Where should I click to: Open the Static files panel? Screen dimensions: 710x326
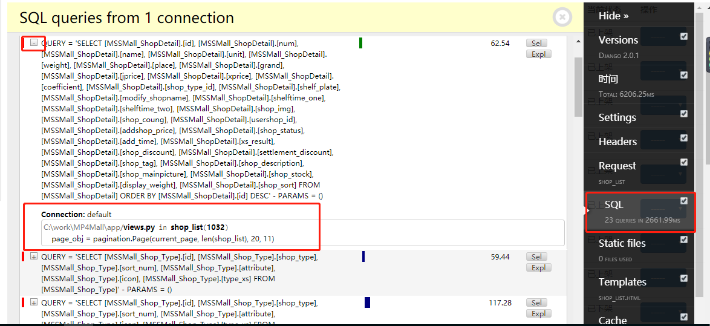[622, 243]
